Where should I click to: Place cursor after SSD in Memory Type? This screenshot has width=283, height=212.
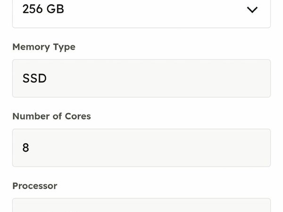tap(48, 78)
